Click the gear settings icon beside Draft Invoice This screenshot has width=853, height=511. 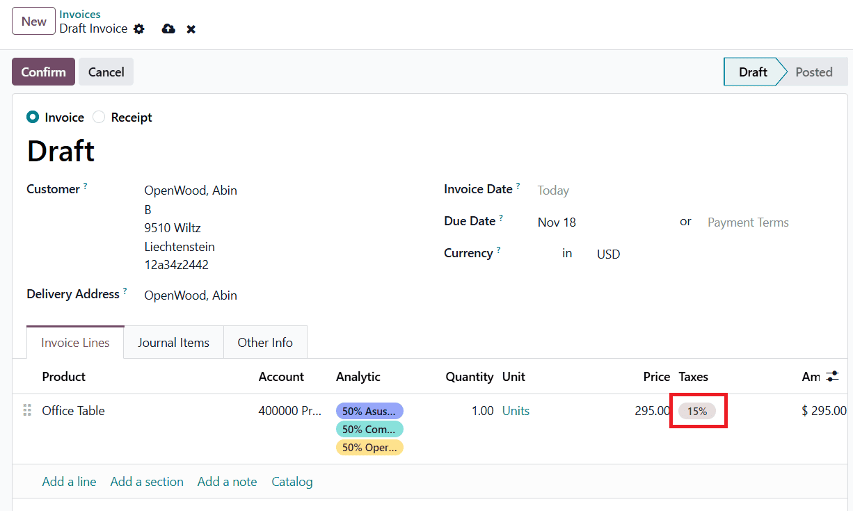point(139,29)
